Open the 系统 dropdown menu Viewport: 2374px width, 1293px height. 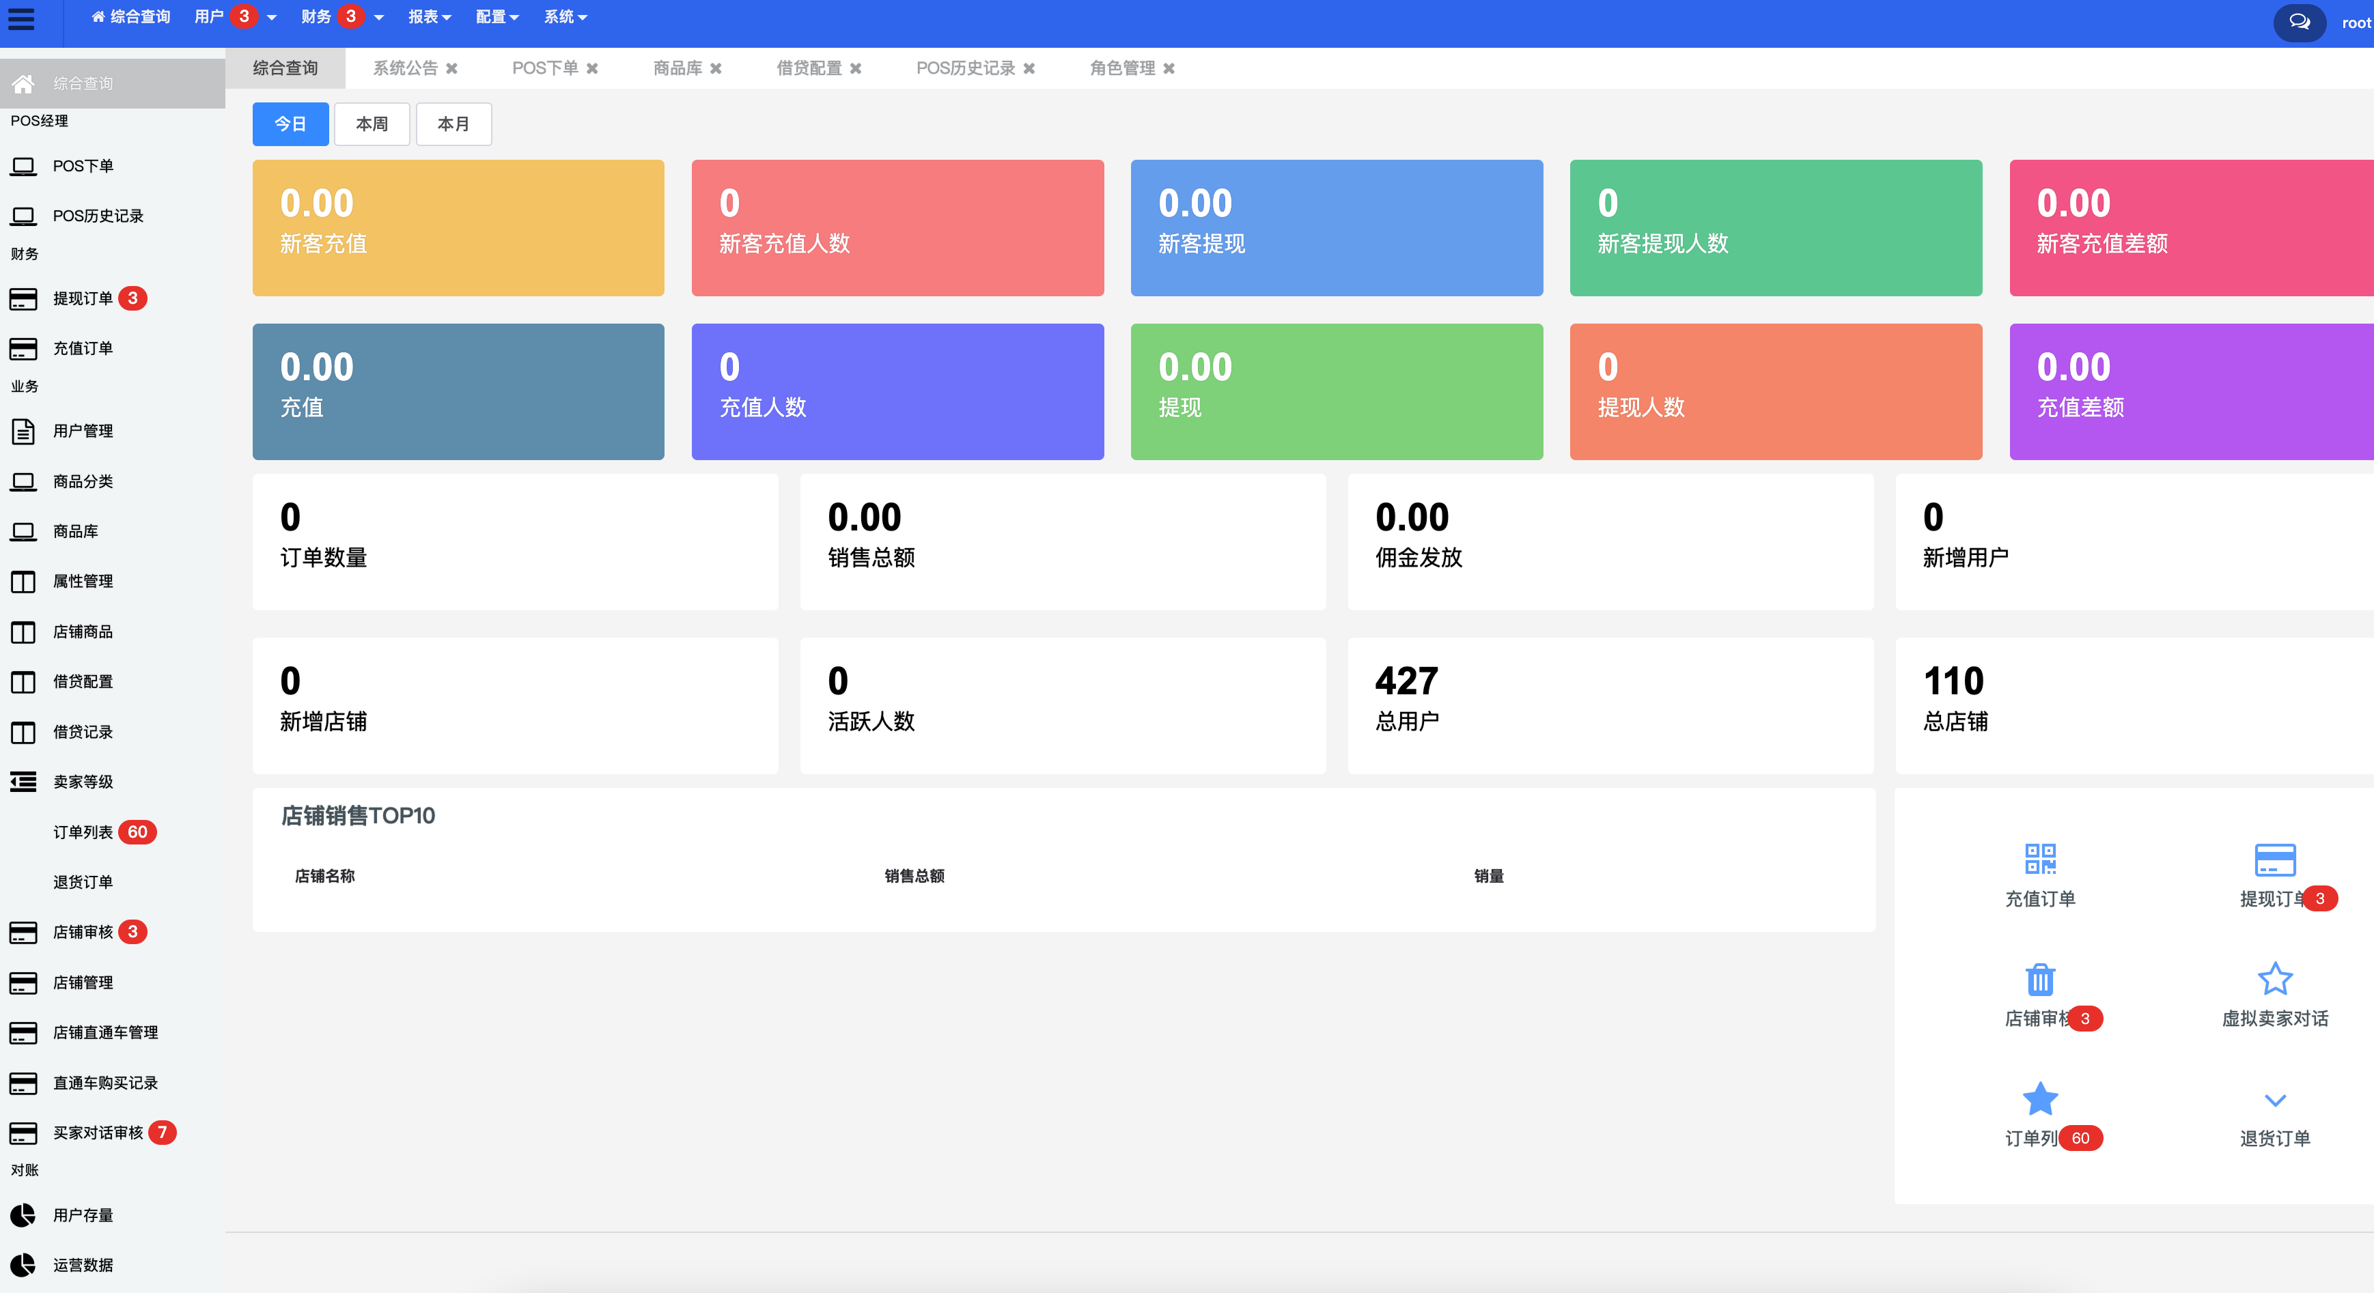pos(565,16)
